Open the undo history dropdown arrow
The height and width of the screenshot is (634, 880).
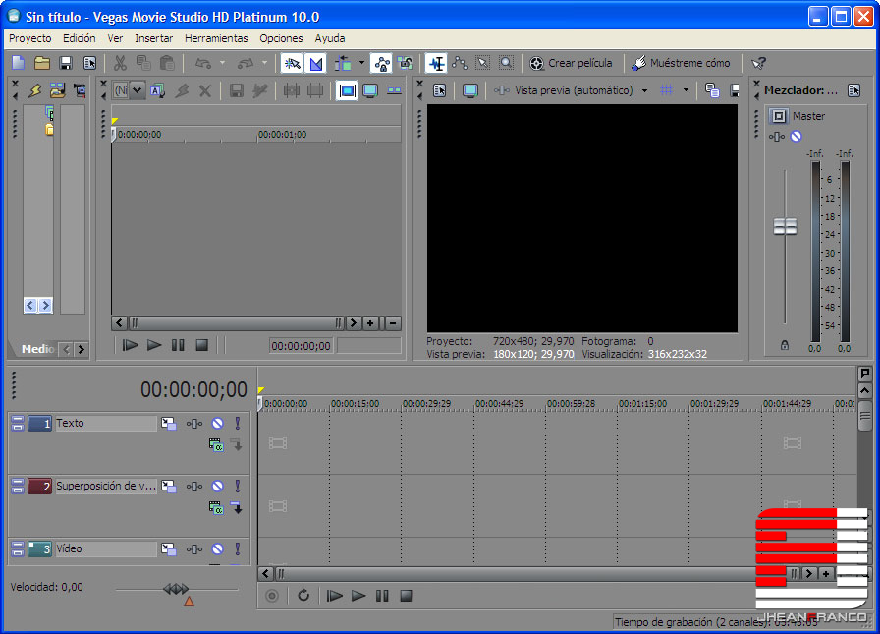pos(222,63)
